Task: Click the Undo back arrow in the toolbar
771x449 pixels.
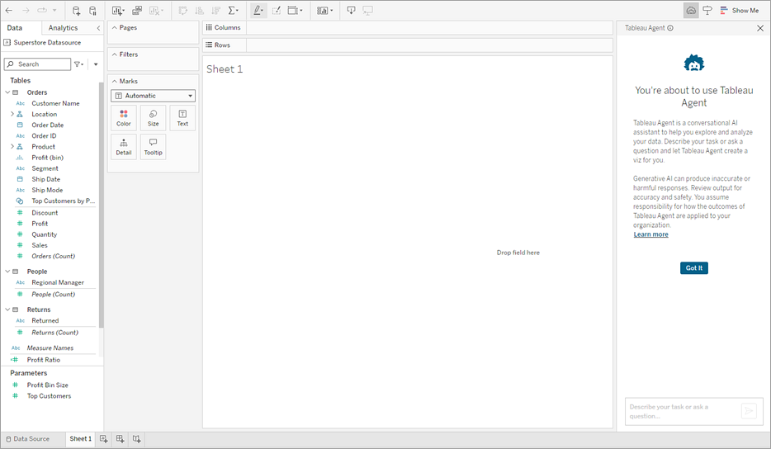Action: tap(9, 11)
